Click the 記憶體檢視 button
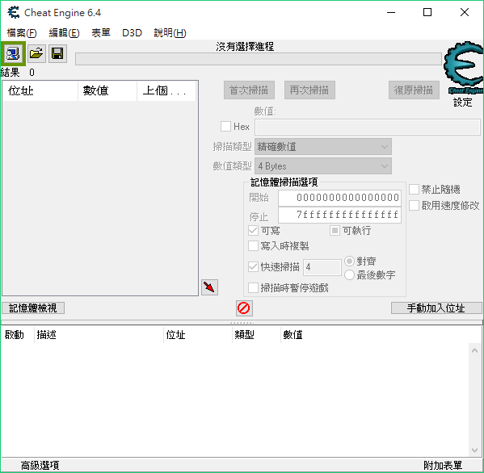Screen dimensions: 484x473 point(33,308)
